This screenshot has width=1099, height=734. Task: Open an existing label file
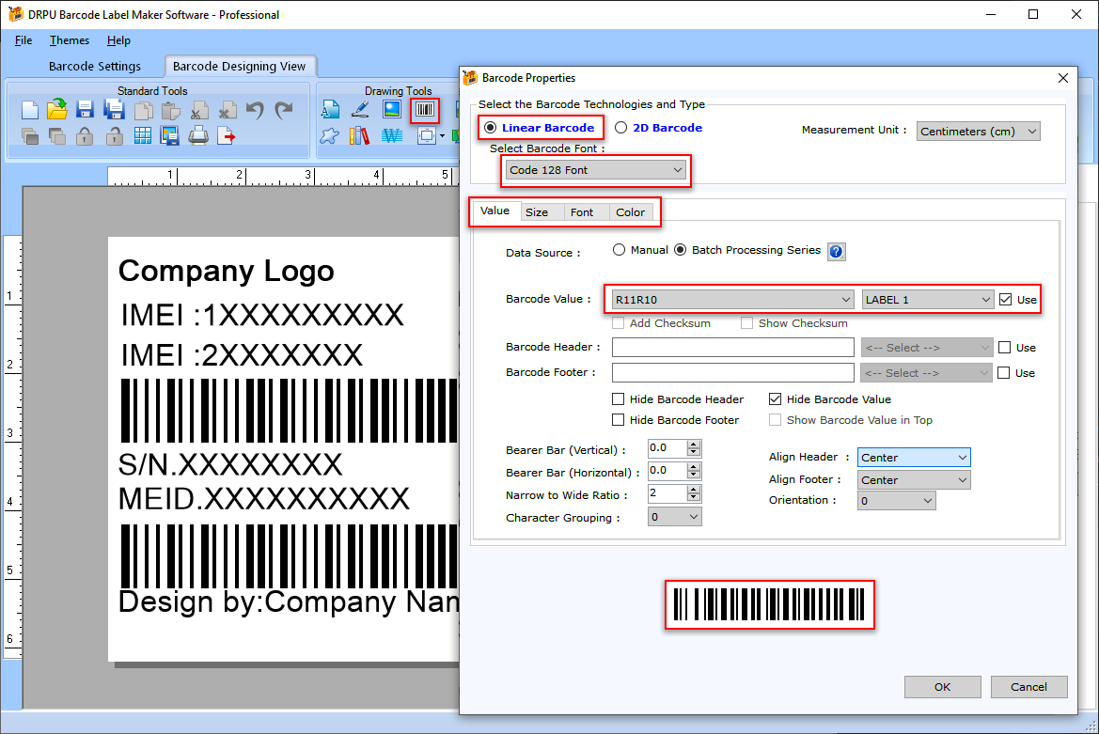(x=57, y=109)
